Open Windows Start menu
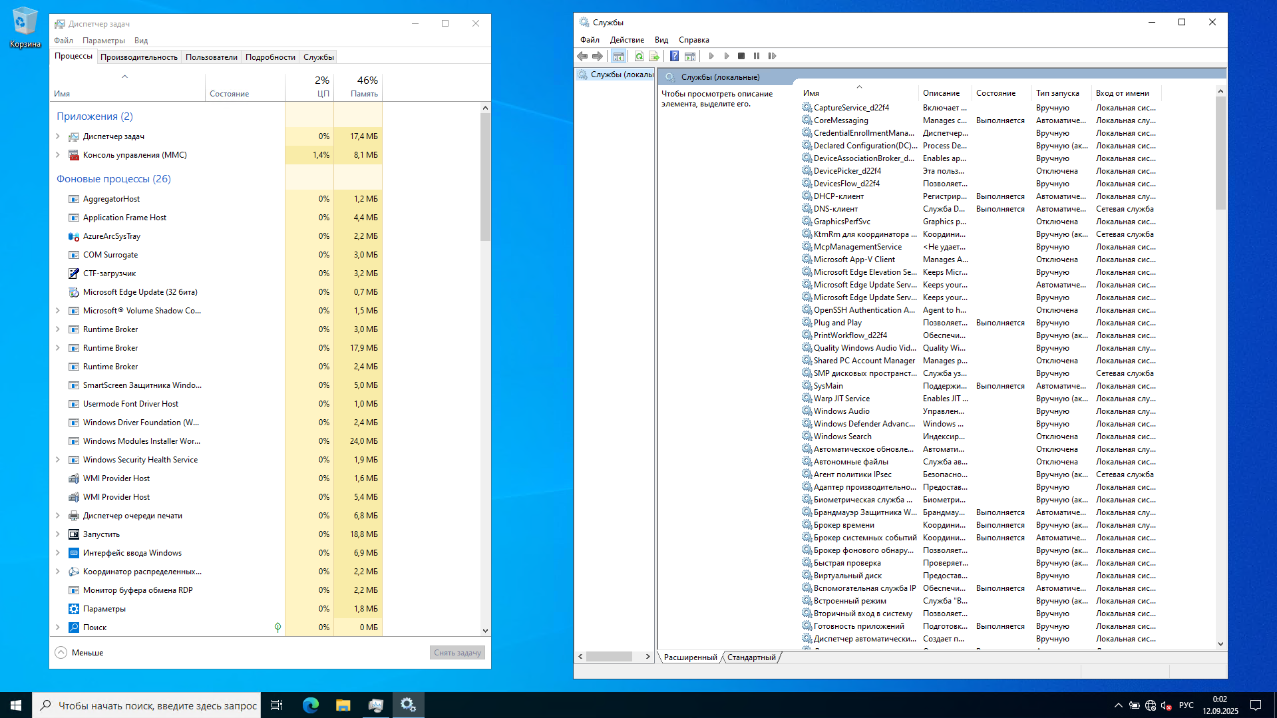The width and height of the screenshot is (1277, 718). pos(16,705)
